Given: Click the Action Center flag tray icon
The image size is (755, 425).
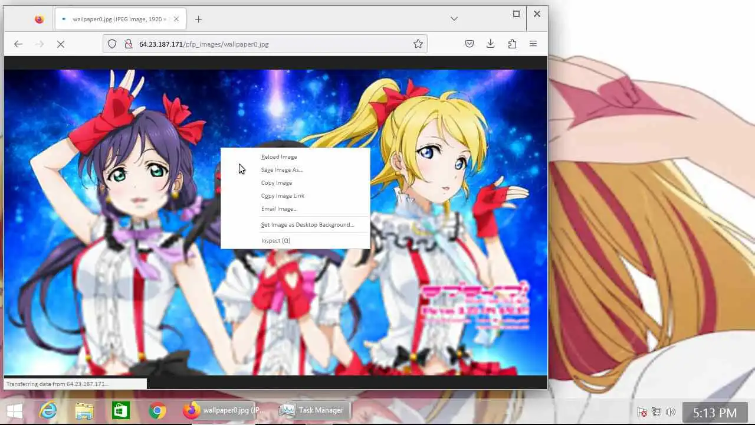Looking at the screenshot, I should tap(642, 412).
